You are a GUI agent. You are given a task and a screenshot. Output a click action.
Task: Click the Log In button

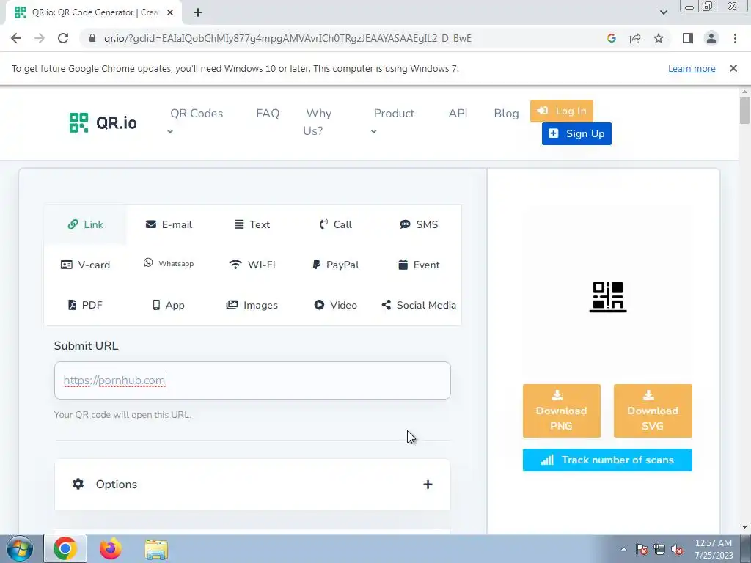click(562, 111)
